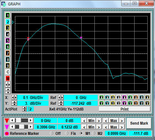Click Max button in red marker row

click(x=114, y=121)
